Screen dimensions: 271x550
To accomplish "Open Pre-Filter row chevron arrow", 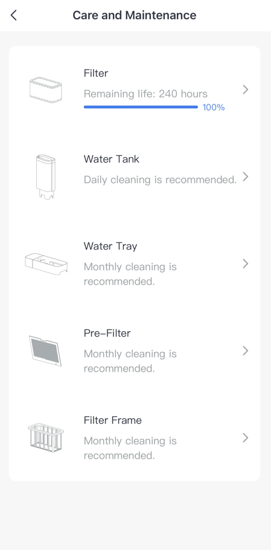I will coord(246,351).
